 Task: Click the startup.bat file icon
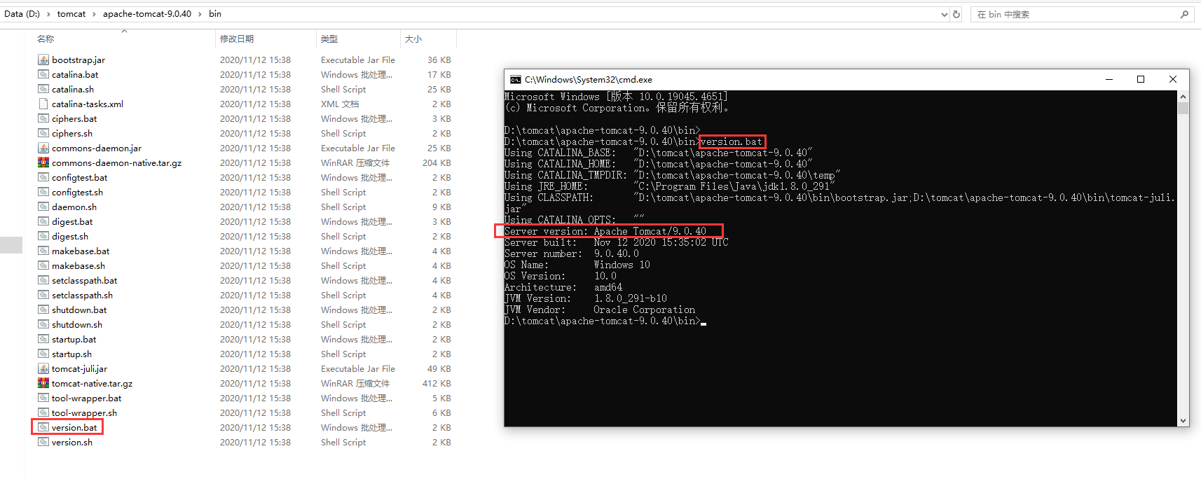tap(43, 339)
